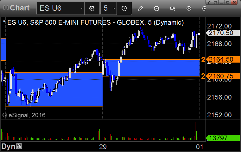Click the lock icon next to Dyn
241x152 pixels.
tap(19, 146)
